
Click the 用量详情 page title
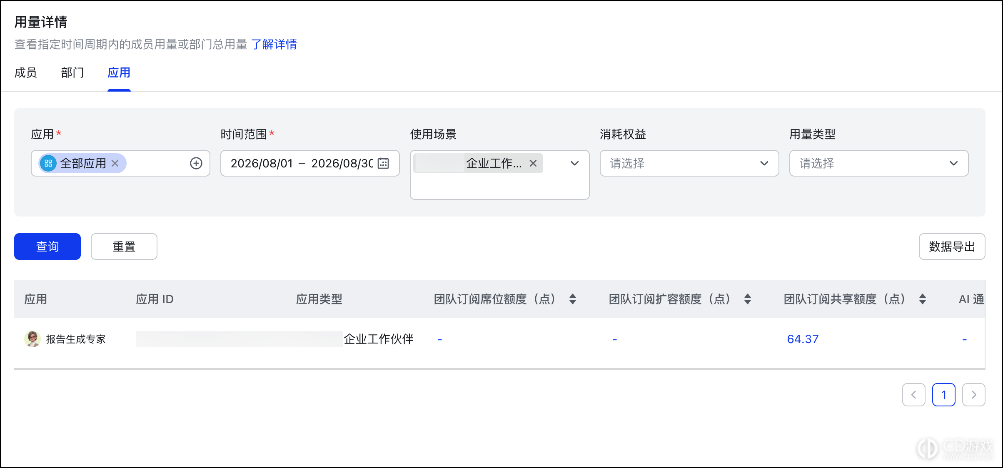coord(41,22)
